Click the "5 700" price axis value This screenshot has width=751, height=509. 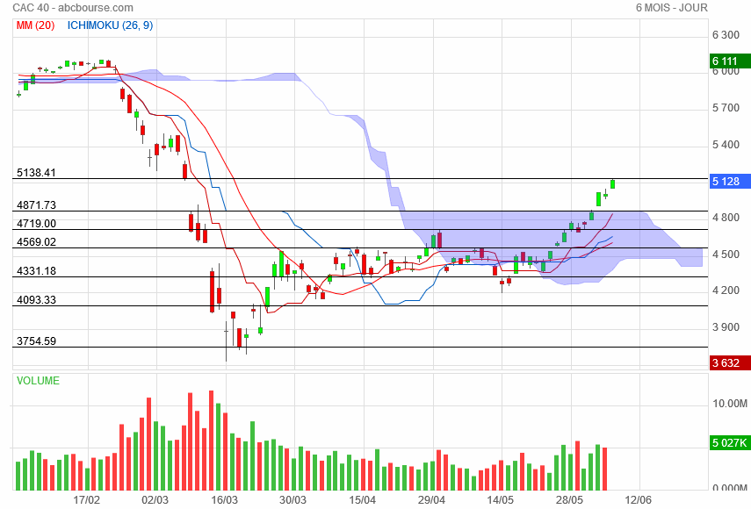coord(726,108)
